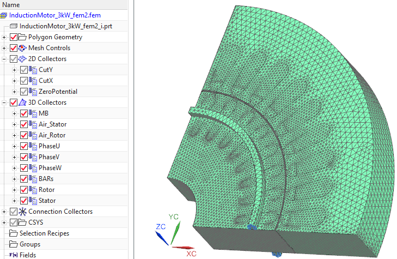The image size is (397, 259).
Task: Collapse the 3D Collectors tree node
Action: pos(4,103)
